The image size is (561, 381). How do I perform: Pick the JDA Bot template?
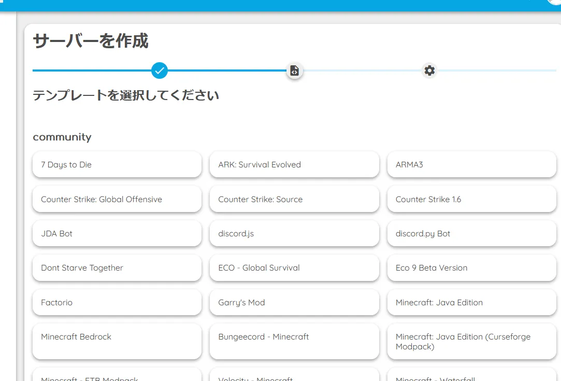click(117, 234)
